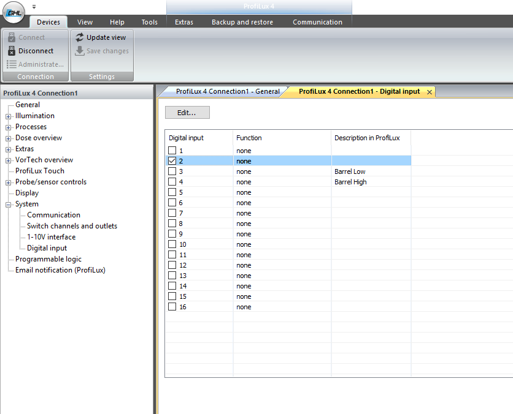
Task: Click the Edit... button
Action: [x=187, y=112]
